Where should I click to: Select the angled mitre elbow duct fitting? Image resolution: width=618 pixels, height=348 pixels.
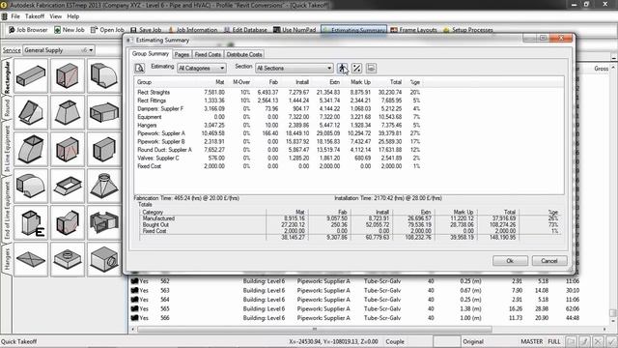(31, 112)
